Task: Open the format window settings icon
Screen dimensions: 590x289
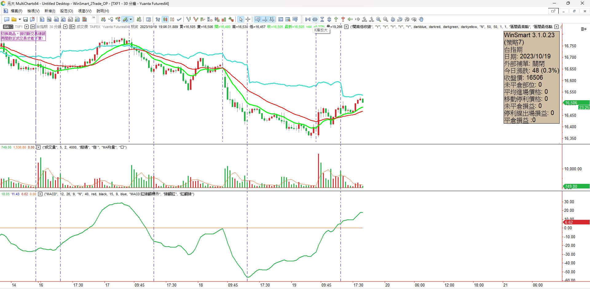Action: click(x=148, y=19)
